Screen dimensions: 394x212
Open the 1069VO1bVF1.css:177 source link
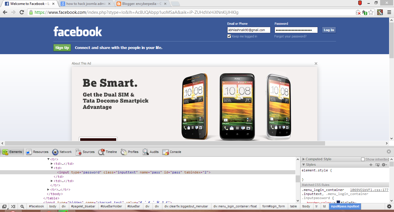(369, 190)
